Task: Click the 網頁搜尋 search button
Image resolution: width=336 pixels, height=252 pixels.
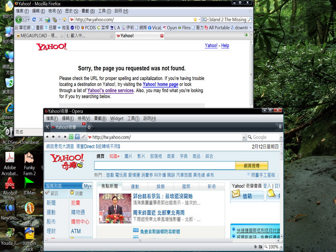Action: tap(252, 166)
